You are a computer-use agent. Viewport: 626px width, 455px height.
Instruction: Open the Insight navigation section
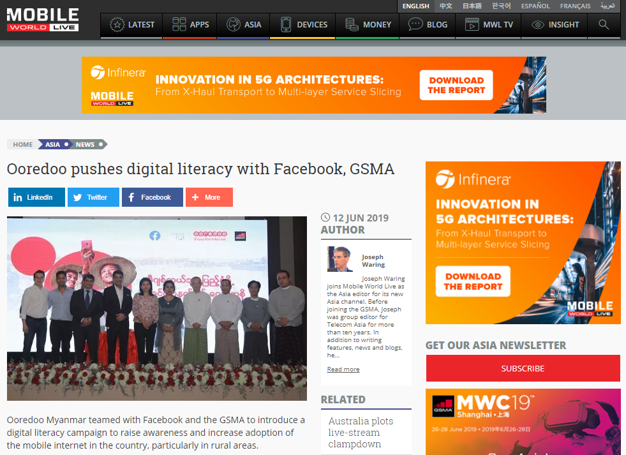554,25
